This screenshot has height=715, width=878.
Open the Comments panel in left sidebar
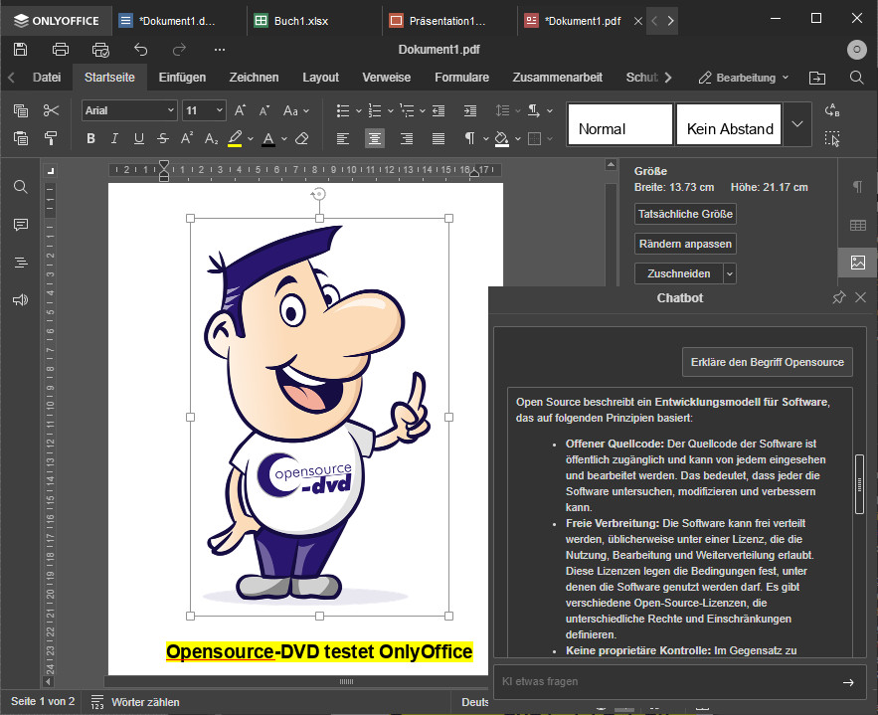pyautogui.click(x=21, y=225)
